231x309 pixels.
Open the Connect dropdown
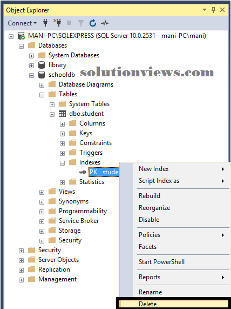(22, 23)
